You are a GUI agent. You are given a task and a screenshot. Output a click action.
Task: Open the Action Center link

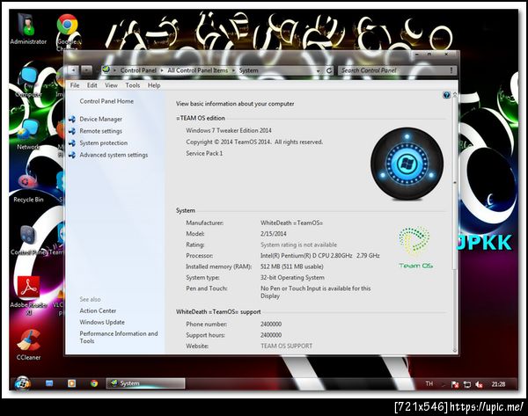(x=98, y=310)
